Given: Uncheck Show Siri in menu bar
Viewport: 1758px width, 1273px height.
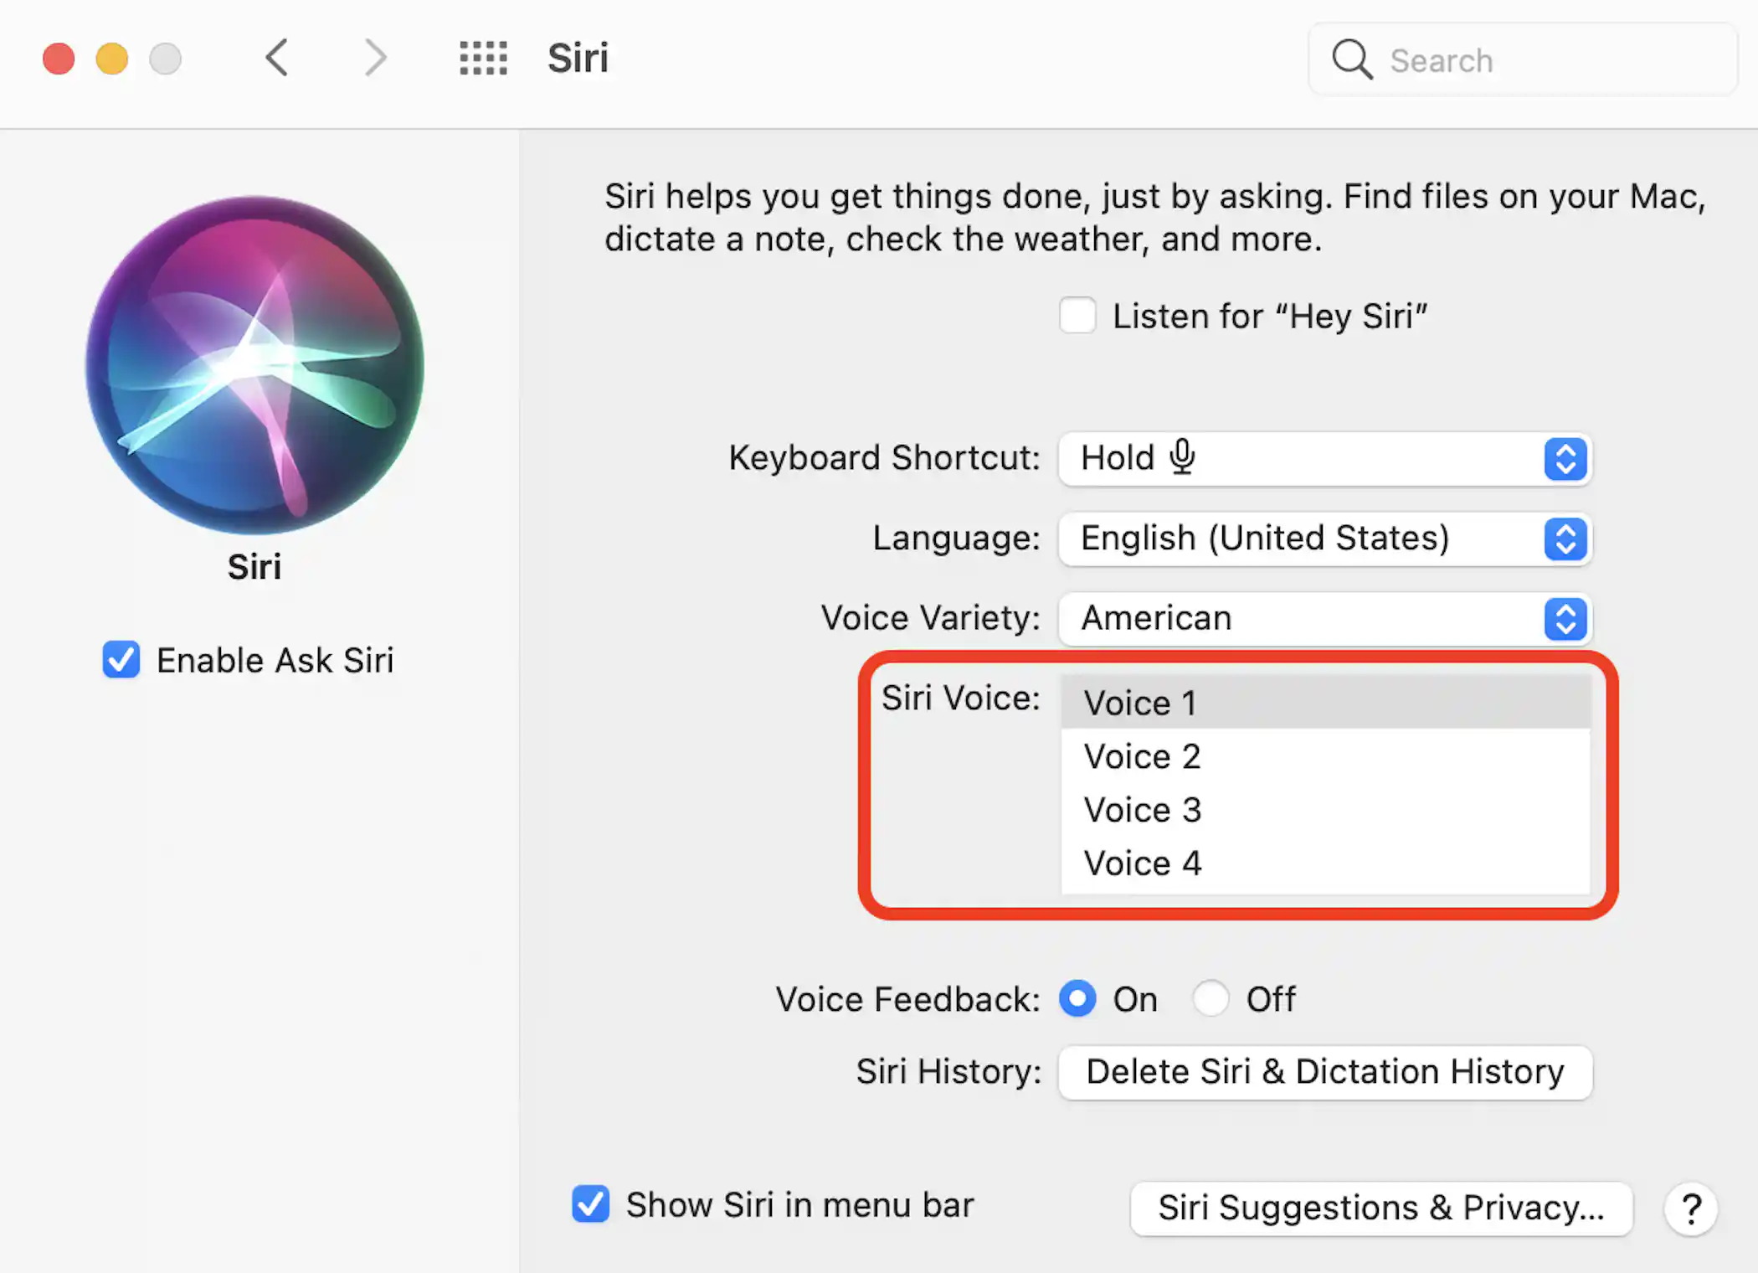Looking at the screenshot, I should pyautogui.click(x=591, y=1204).
